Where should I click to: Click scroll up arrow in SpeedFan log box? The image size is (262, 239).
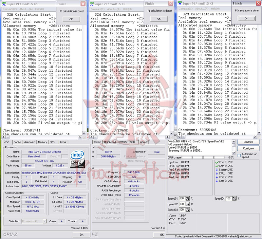pyautogui.click(x=234, y=142)
